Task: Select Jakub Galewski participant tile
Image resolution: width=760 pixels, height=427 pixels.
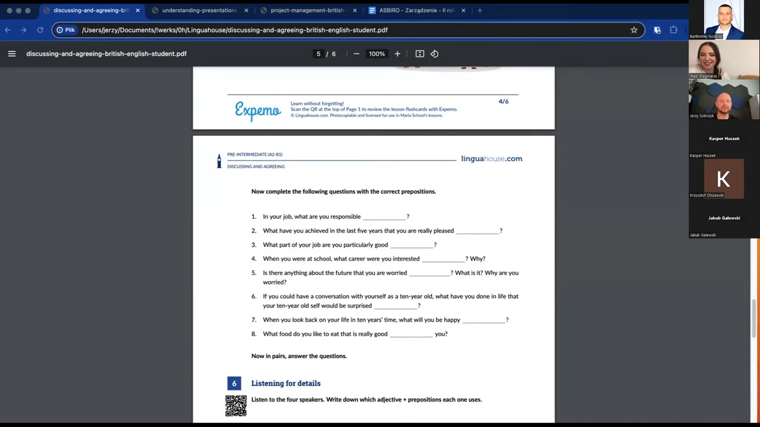Action: point(724,218)
